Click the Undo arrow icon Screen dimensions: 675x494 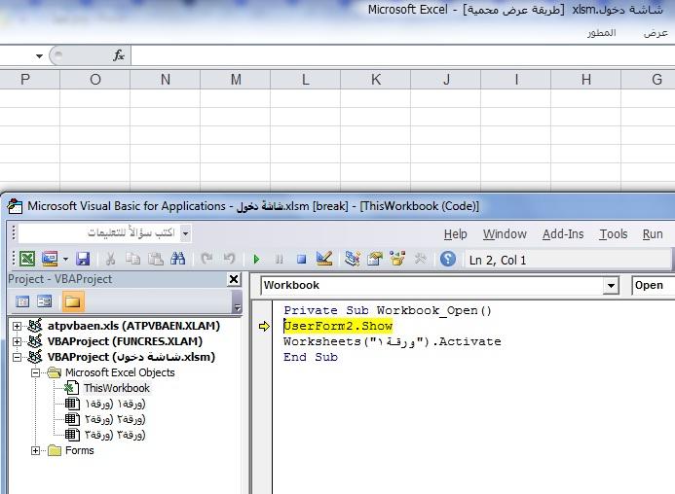pyautogui.click(x=206, y=259)
